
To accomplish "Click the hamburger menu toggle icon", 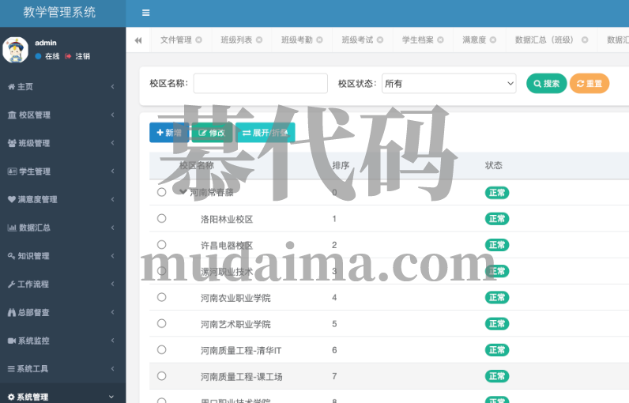I will [145, 13].
